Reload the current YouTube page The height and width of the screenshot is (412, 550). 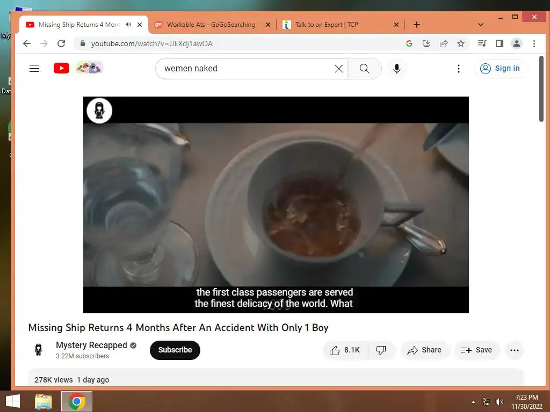[x=61, y=43]
